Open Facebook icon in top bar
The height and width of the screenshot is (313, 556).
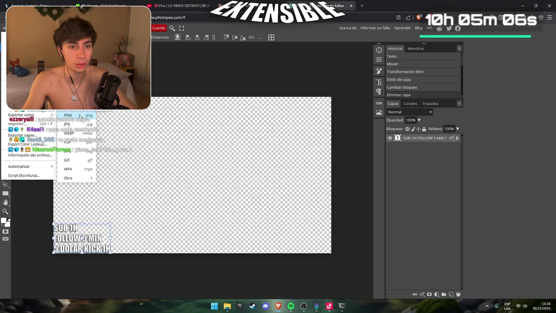click(x=458, y=28)
